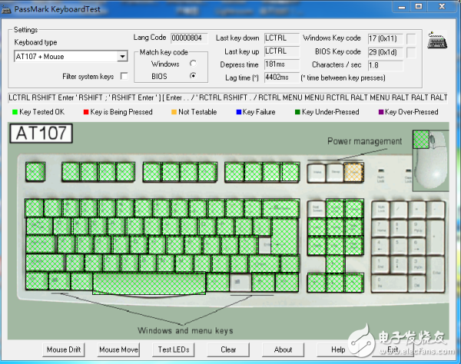Click the untested right Windows key

pyautogui.click(x=240, y=283)
